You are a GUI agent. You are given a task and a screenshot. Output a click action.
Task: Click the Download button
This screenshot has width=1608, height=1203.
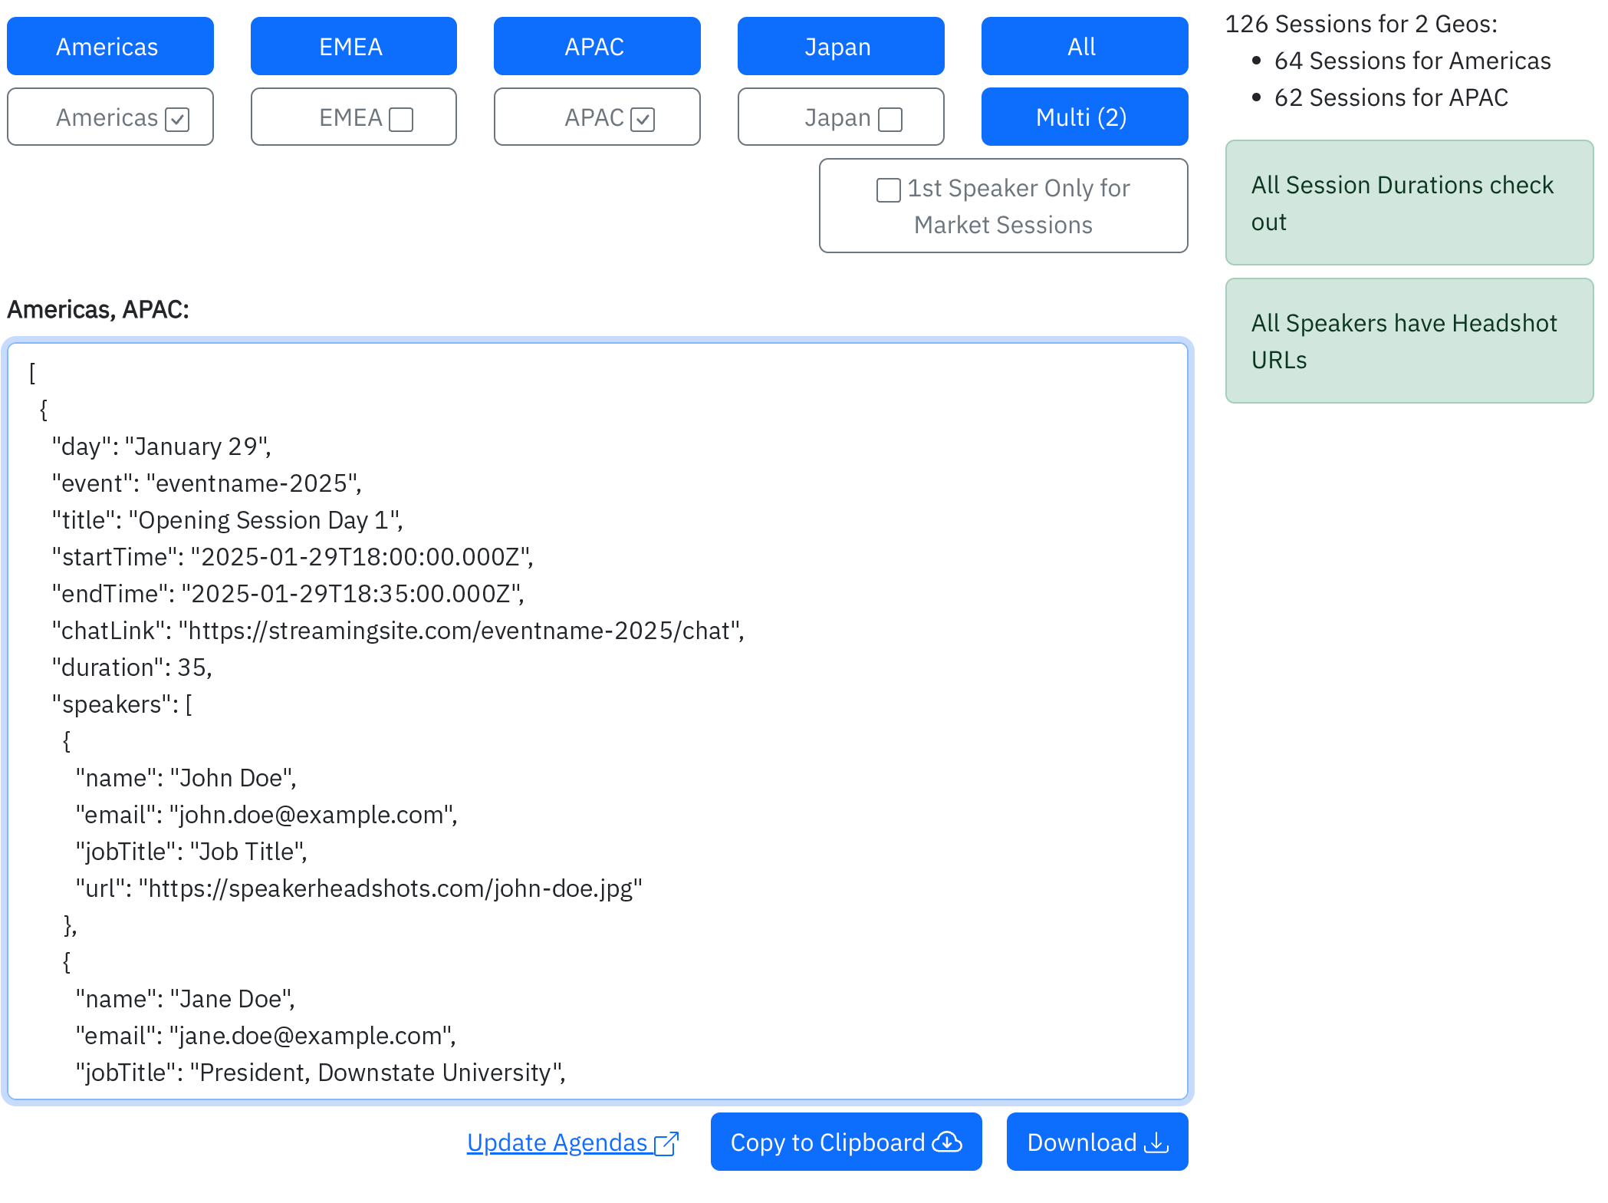coord(1097,1142)
